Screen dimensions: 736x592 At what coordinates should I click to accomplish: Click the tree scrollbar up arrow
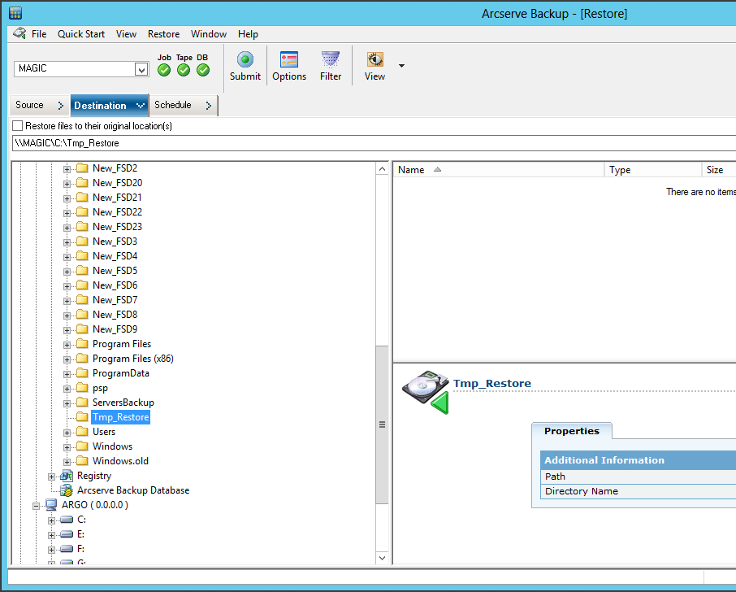pyautogui.click(x=382, y=169)
